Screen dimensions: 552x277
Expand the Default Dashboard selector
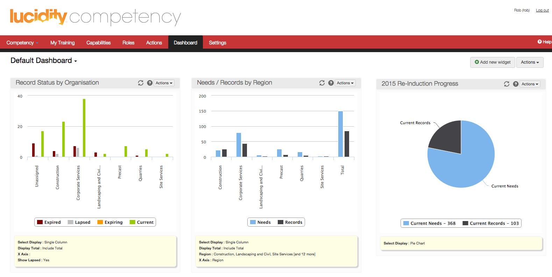[x=44, y=61]
